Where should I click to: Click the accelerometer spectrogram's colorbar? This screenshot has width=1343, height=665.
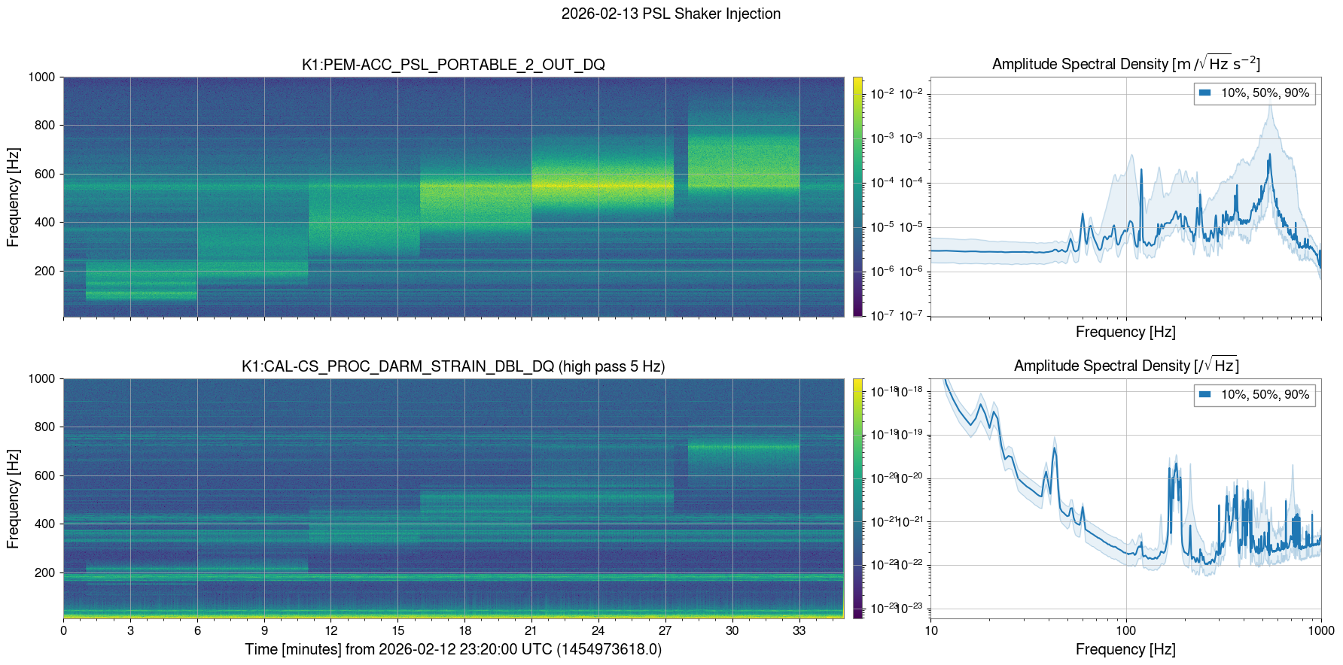pos(857,196)
